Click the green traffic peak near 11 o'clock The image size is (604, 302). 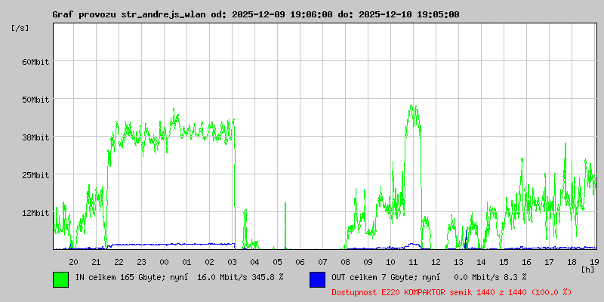tap(413, 116)
